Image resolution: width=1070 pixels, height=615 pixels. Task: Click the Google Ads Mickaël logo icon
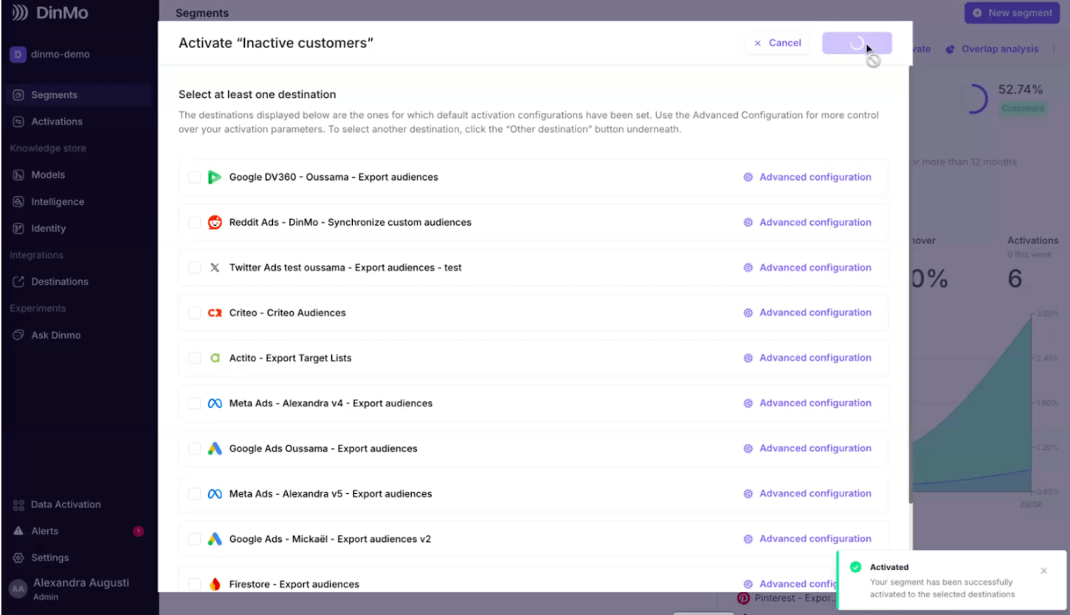pyautogui.click(x=215, y=539)
